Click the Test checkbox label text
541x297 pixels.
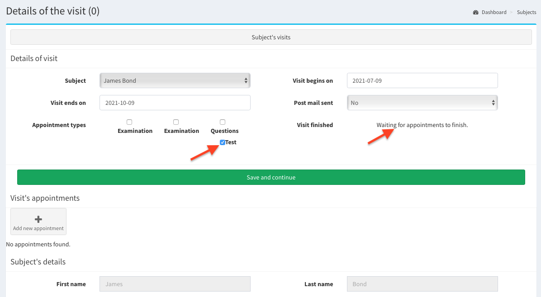click(x=231, y=142)
